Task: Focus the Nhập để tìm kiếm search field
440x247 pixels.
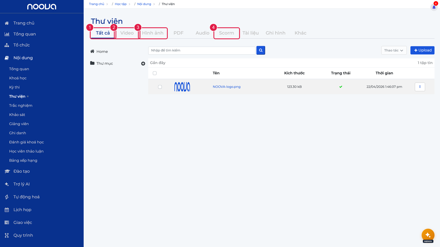Action: (202, 50)
